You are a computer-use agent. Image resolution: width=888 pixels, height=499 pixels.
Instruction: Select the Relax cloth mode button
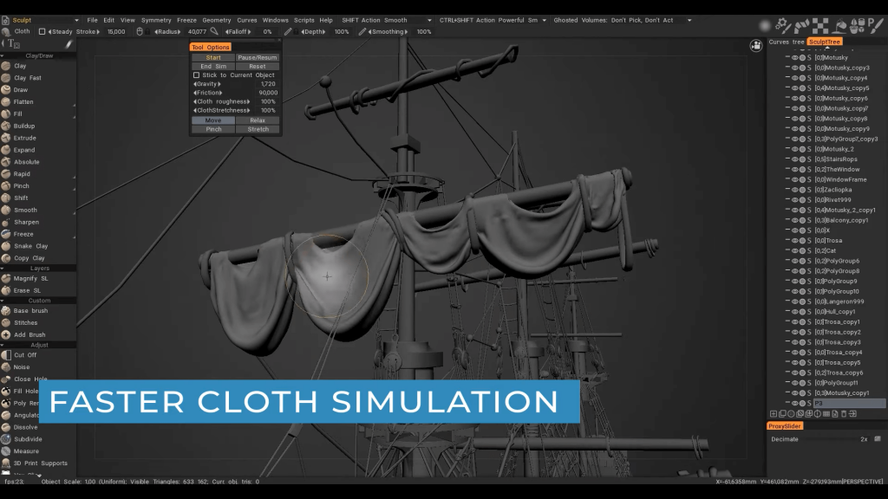point(257,120)
